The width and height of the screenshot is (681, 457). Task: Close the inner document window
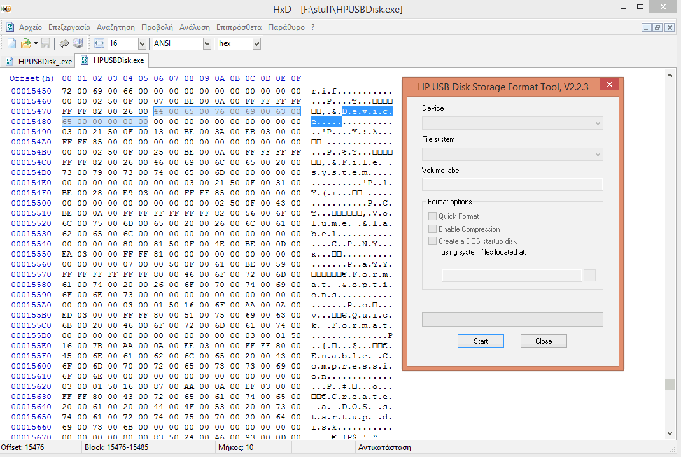click(x=670, y=27)
